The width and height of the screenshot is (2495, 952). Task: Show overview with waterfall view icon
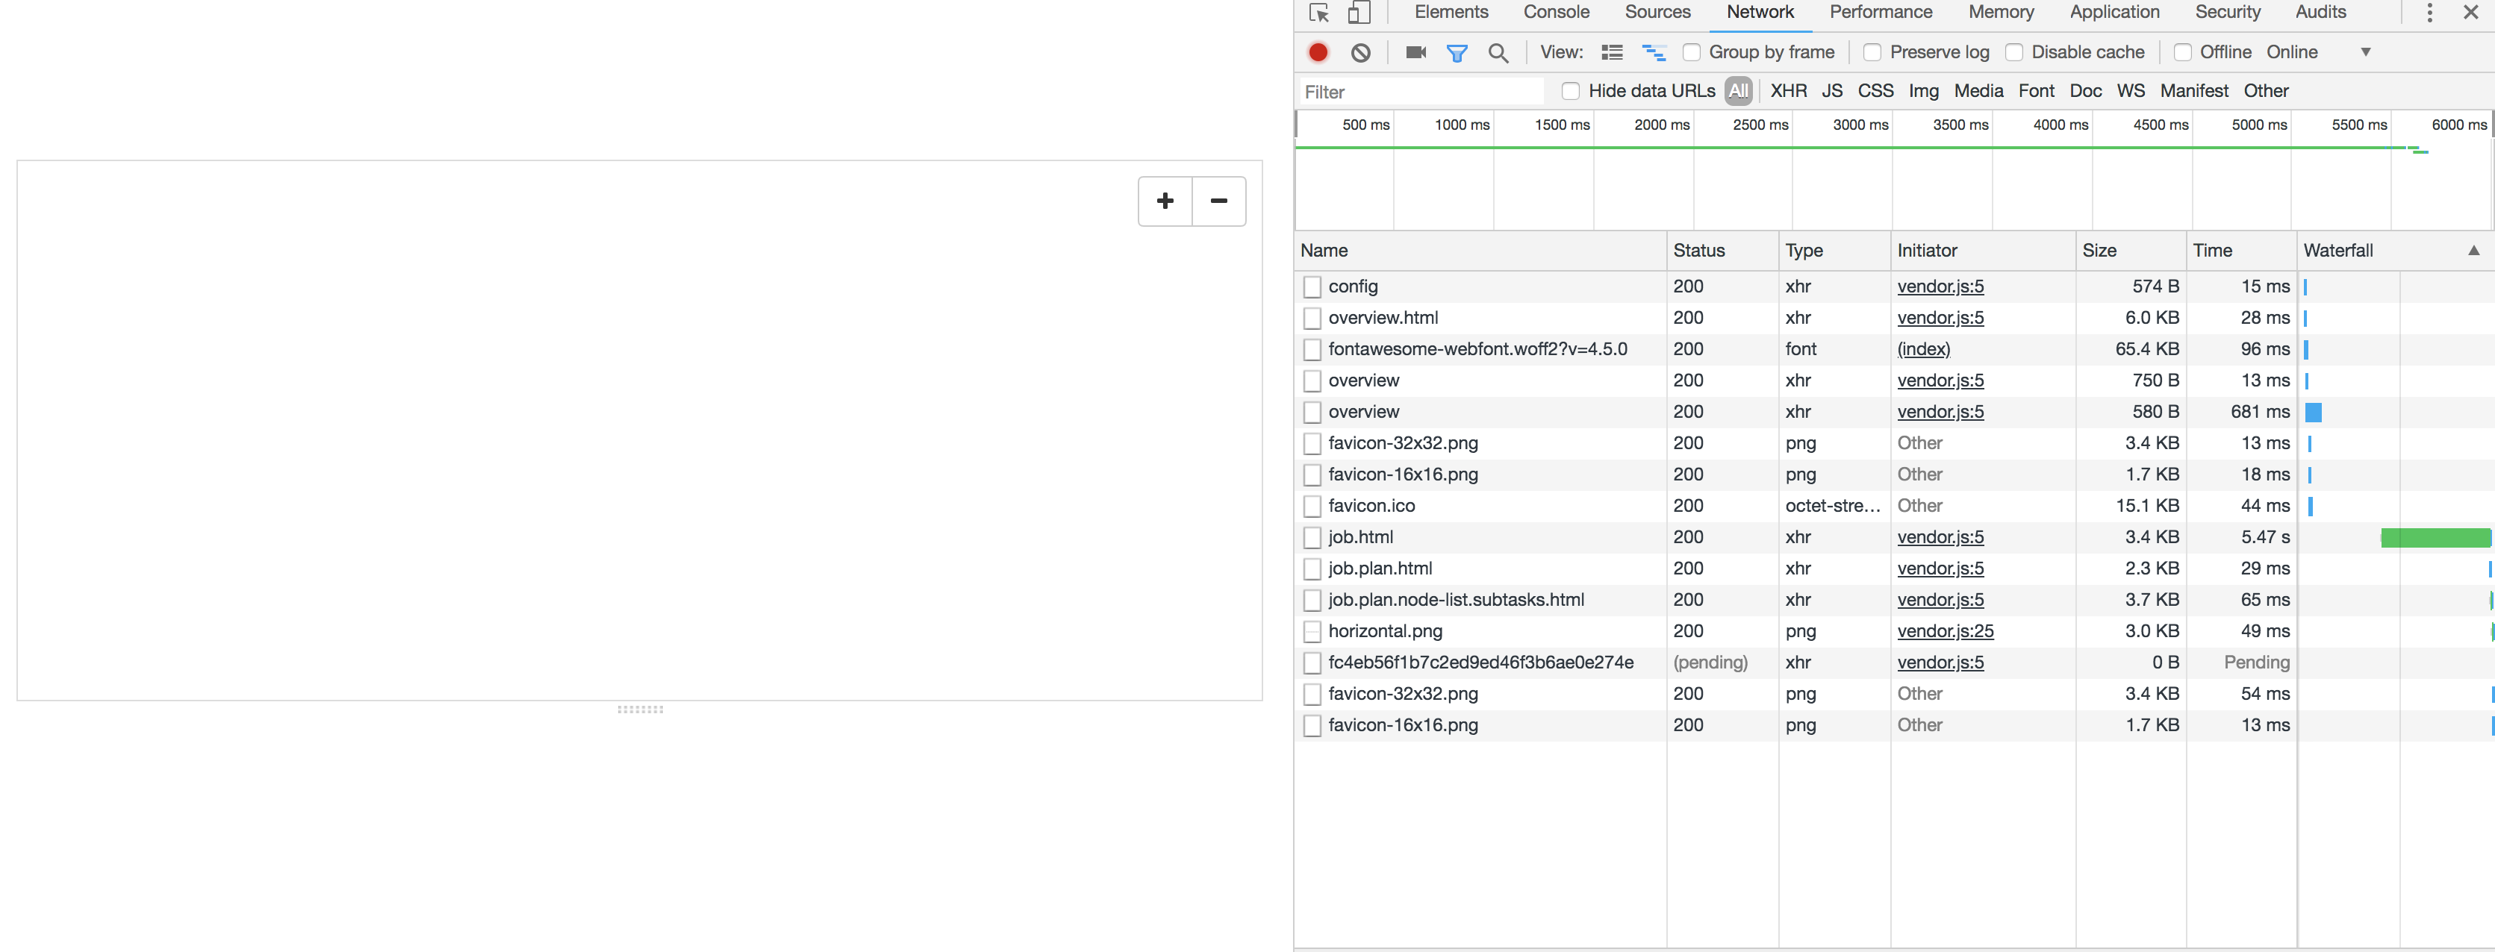coord(1654,52)
